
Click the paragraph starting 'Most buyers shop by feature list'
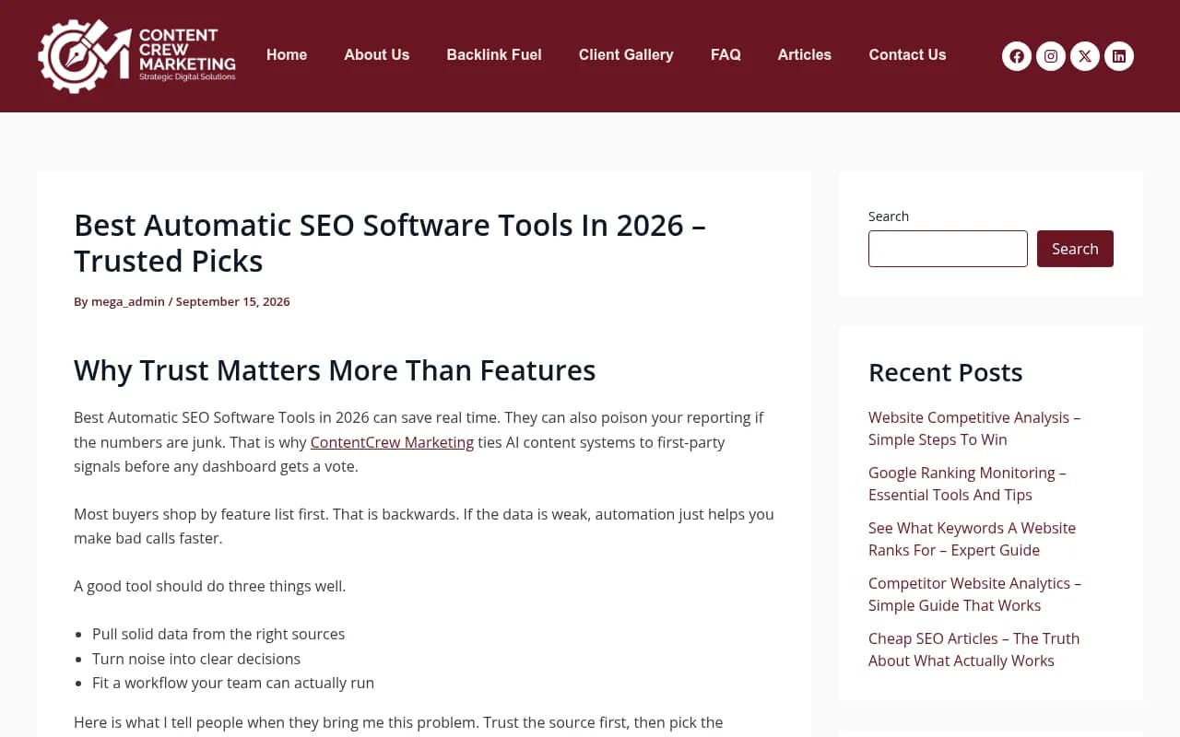click(x=424, y=526)
